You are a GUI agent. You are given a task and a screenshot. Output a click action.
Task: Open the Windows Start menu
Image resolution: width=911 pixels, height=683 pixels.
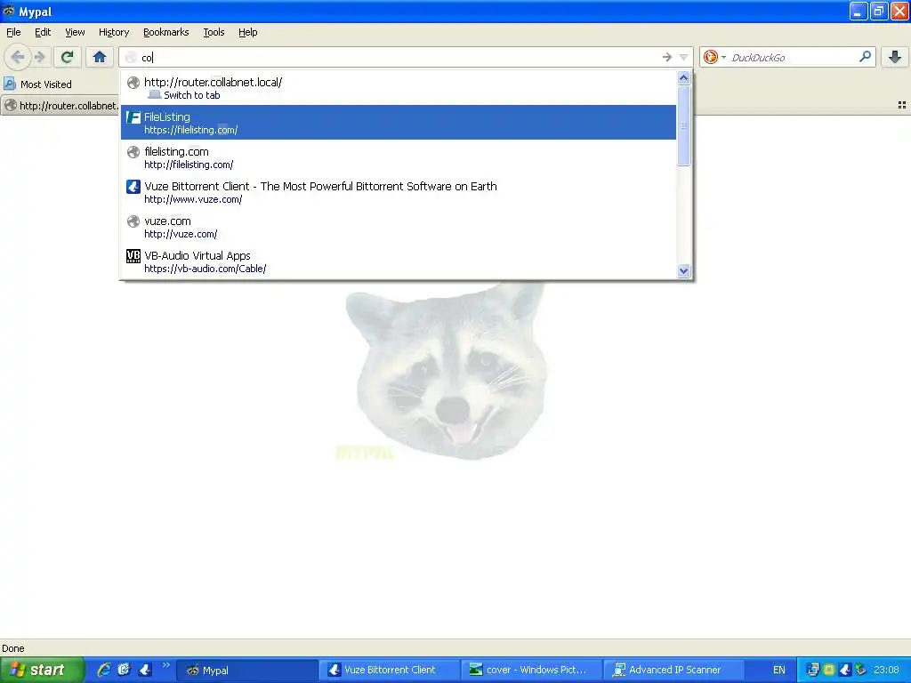click(x=41, y=670)
